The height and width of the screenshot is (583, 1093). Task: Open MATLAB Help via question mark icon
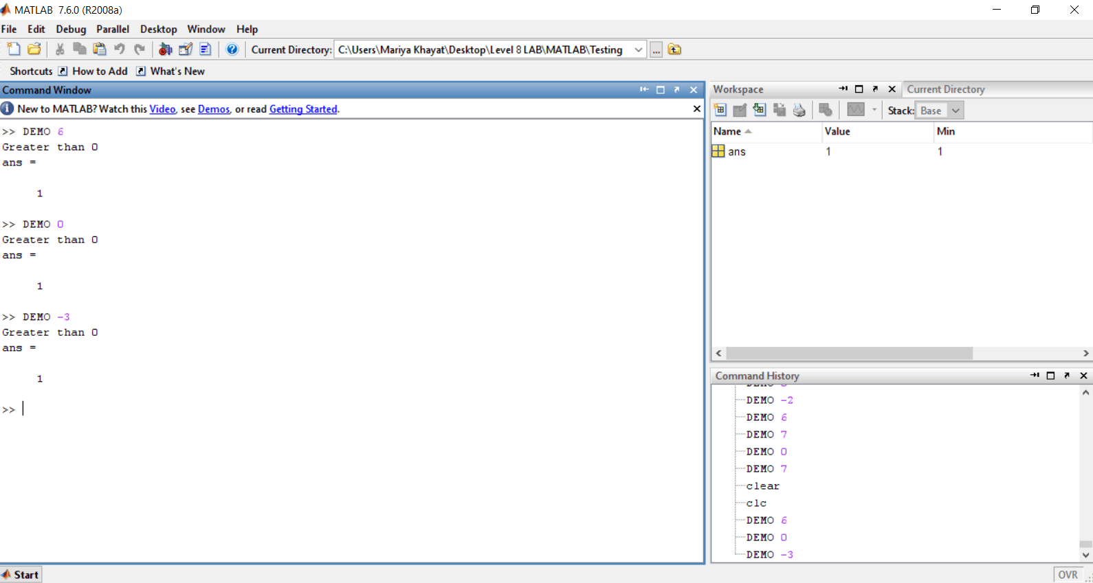232,49
